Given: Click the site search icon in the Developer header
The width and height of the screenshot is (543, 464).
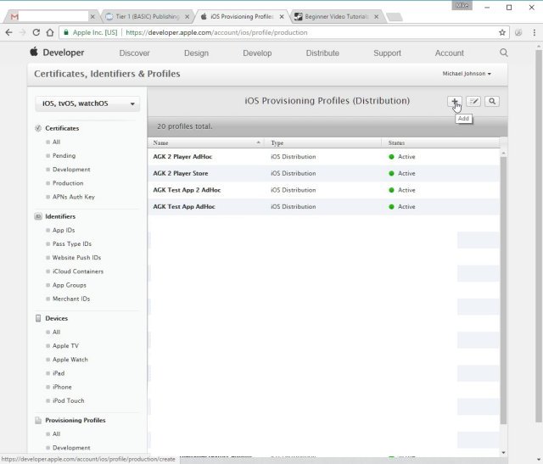Looking at the screenshot, I should click(x=504, y=53).
